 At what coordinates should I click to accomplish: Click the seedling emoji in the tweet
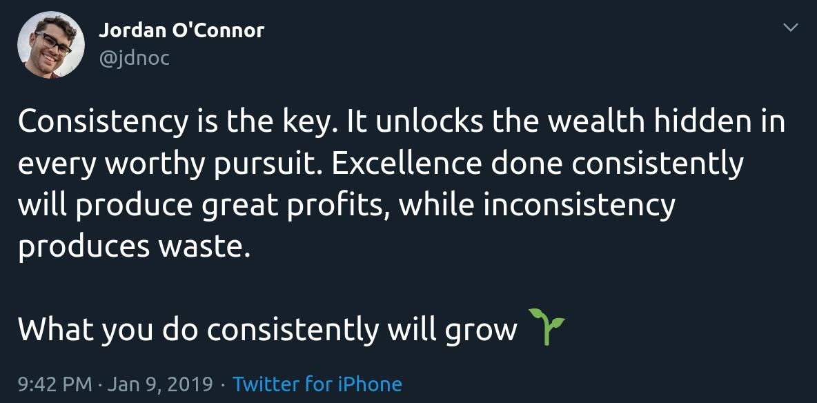pos(546,327)
